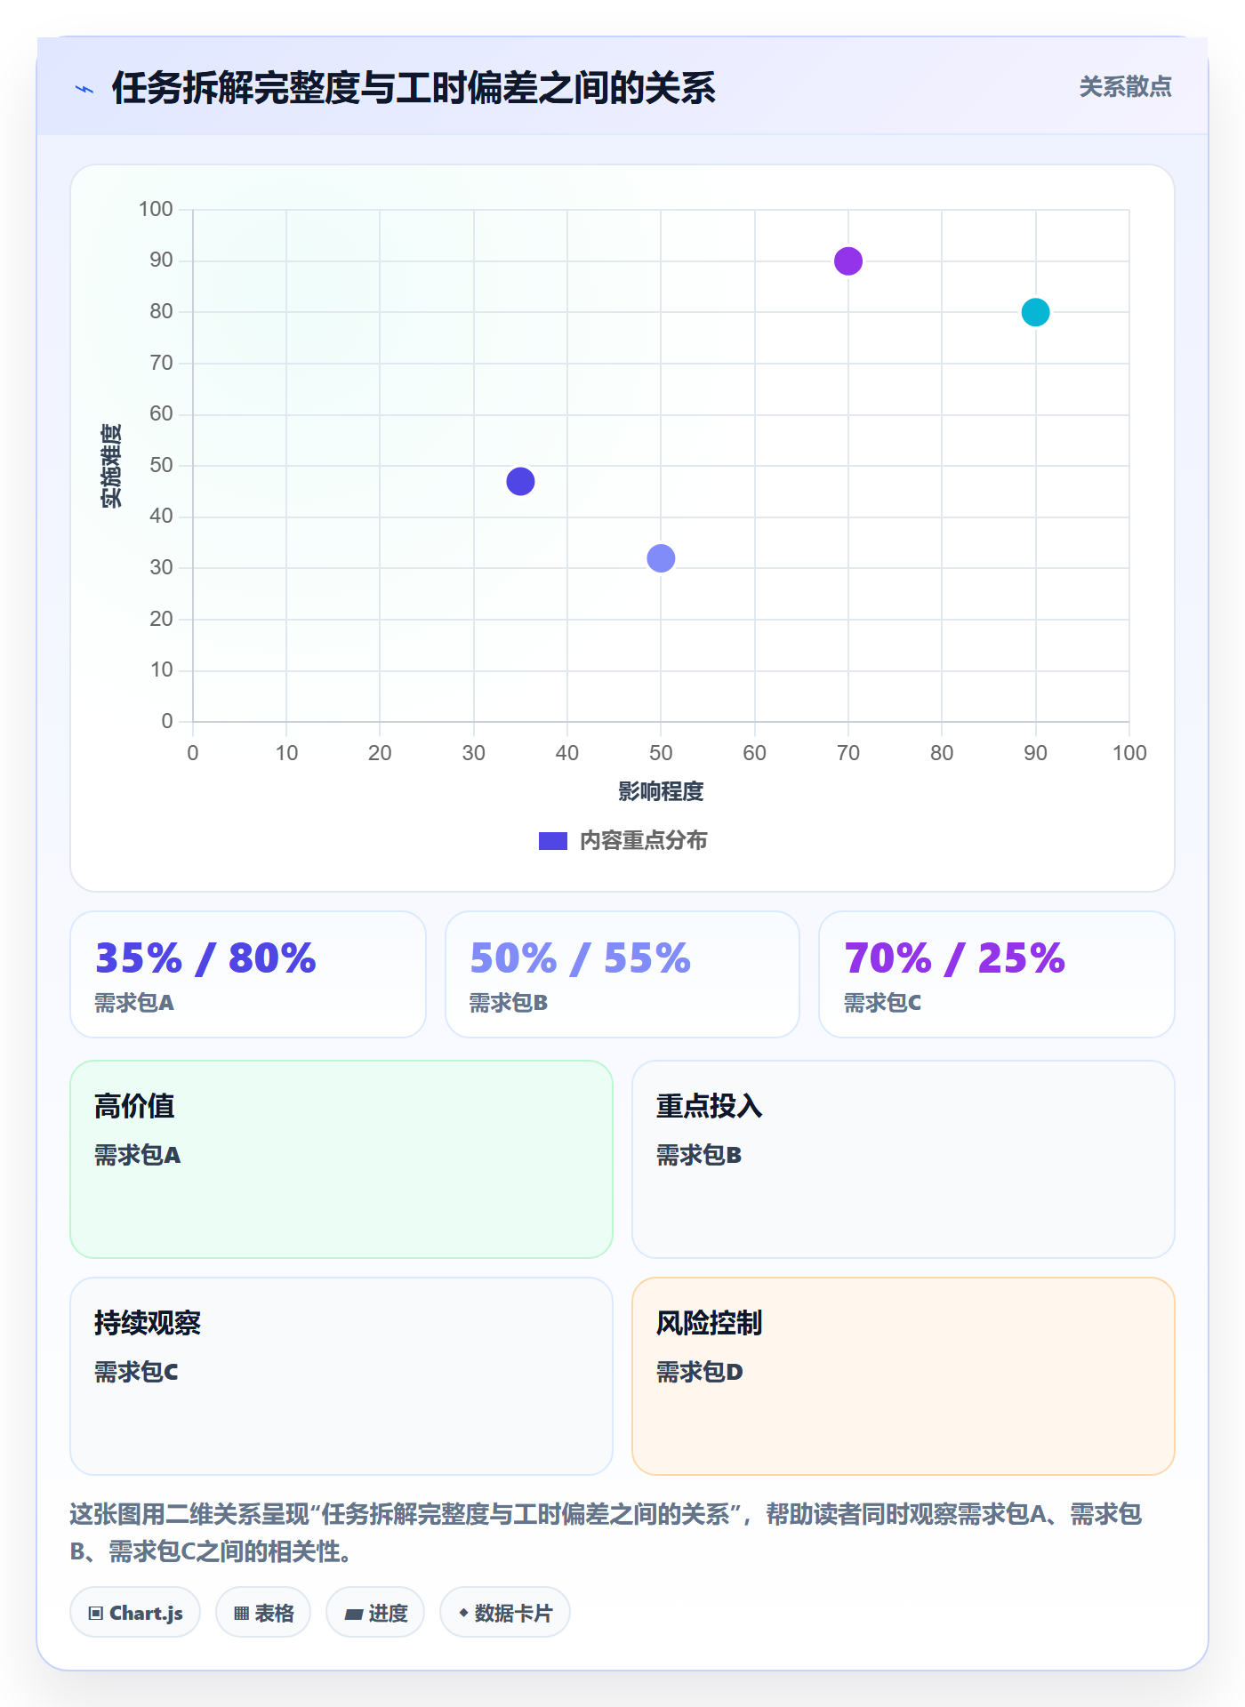Select the 数据卡片 tag chip
Viewport: 1245px width, 1707px height.
point(505,1613)
